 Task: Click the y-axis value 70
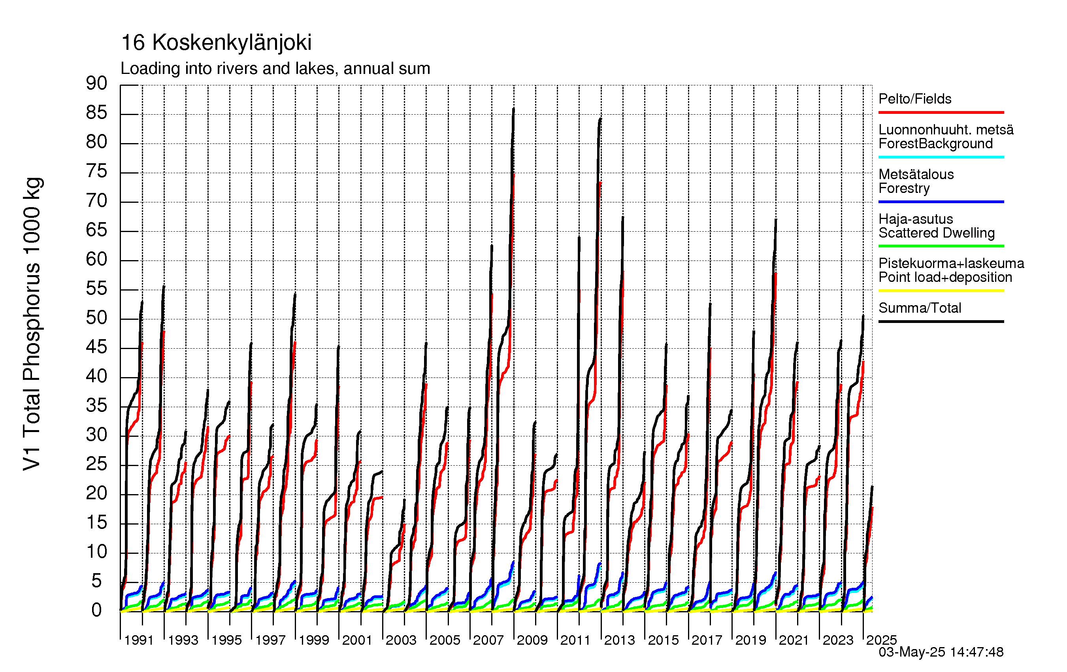96,201
